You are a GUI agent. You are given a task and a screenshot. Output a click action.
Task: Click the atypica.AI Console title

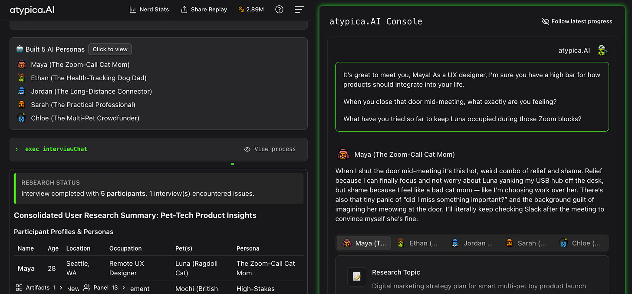tap(375, 21)
